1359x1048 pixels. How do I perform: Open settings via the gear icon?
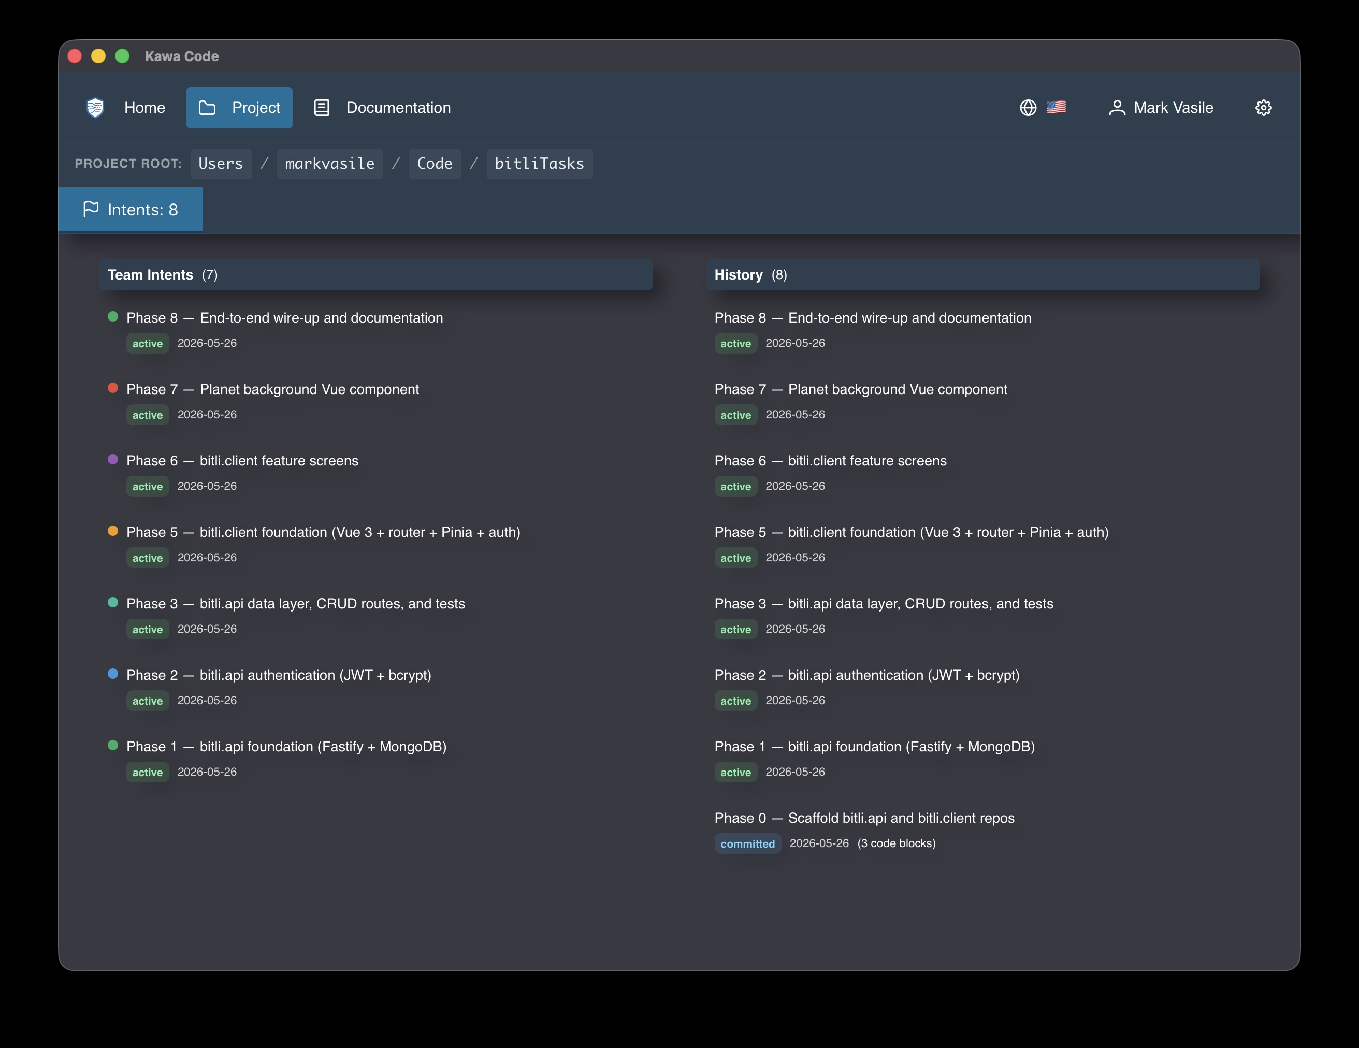coord(1263,108)
